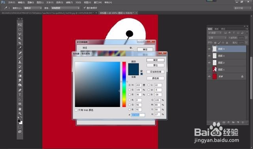The image size is (253, 149).
Task: Open the sample layers dropdown in options bar
Action: [65, 8]
